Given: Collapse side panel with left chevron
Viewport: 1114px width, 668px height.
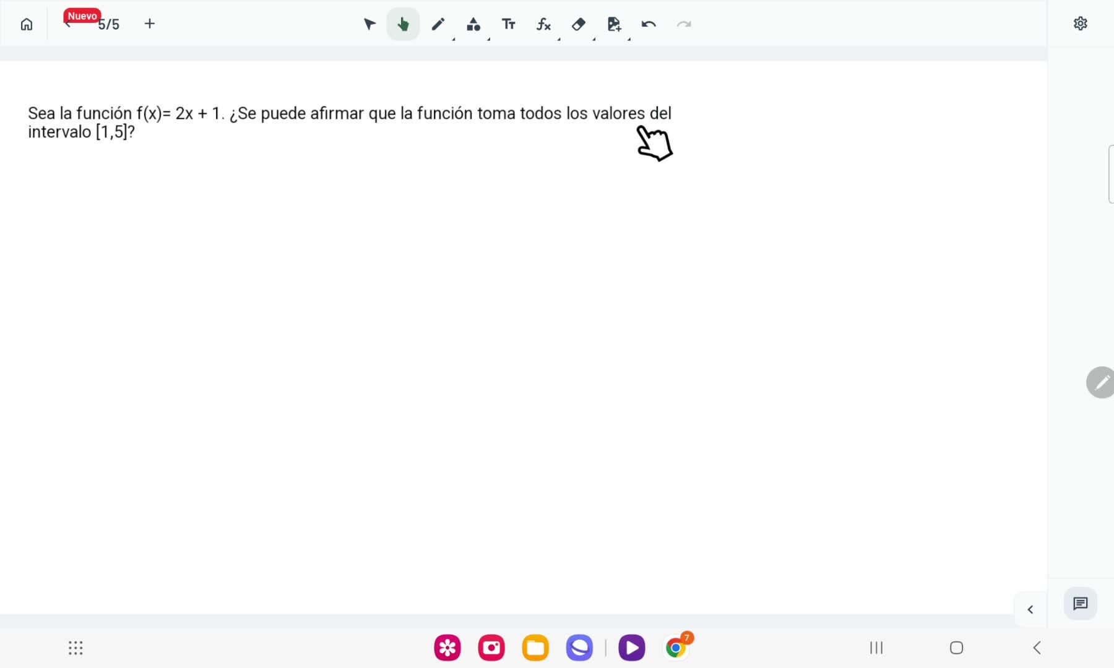Looking at the screenshot, I should [x=1030, y=610].
